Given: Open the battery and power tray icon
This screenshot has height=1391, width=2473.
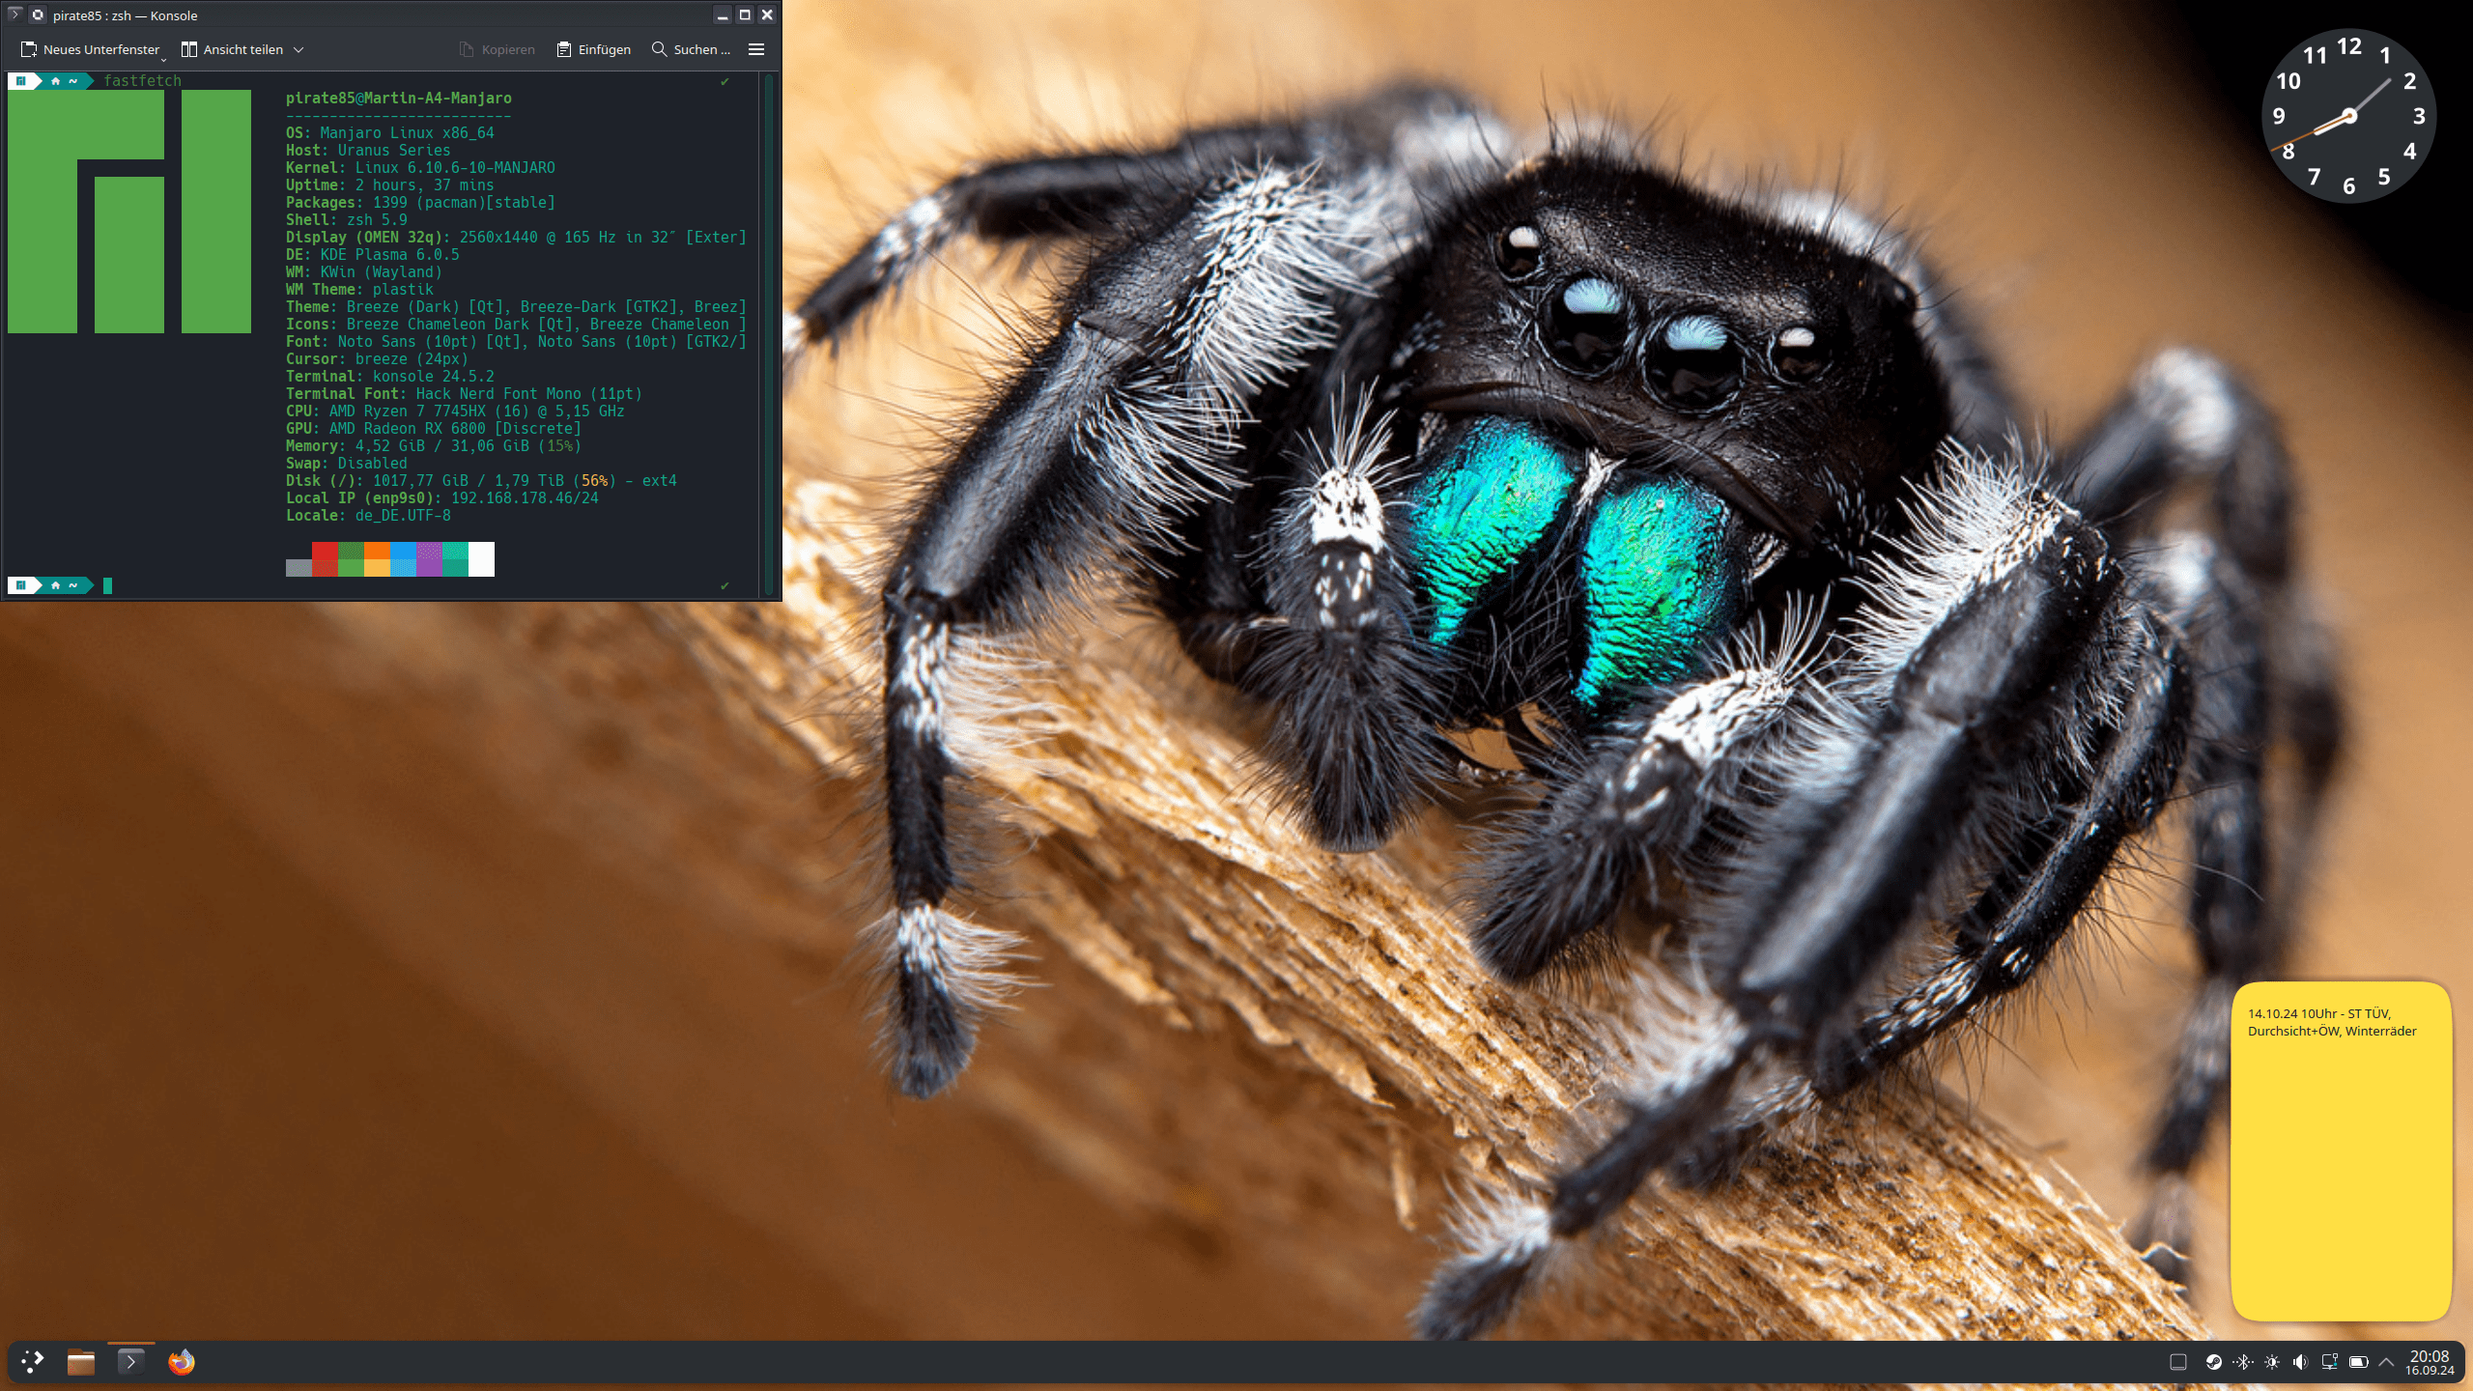Looking at the screenshot, I should [x=2358, y=1362].
